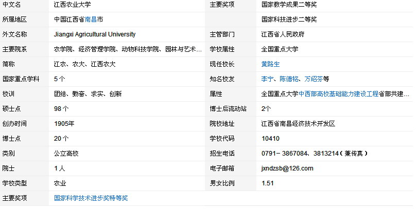Click the 所属地区 field label

[x=14, y=20]
